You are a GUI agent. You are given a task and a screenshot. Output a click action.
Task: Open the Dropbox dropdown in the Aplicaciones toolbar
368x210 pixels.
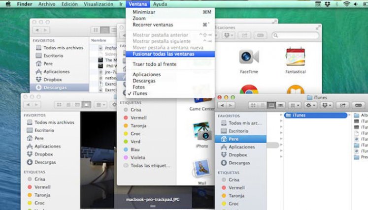click(229, 35)
